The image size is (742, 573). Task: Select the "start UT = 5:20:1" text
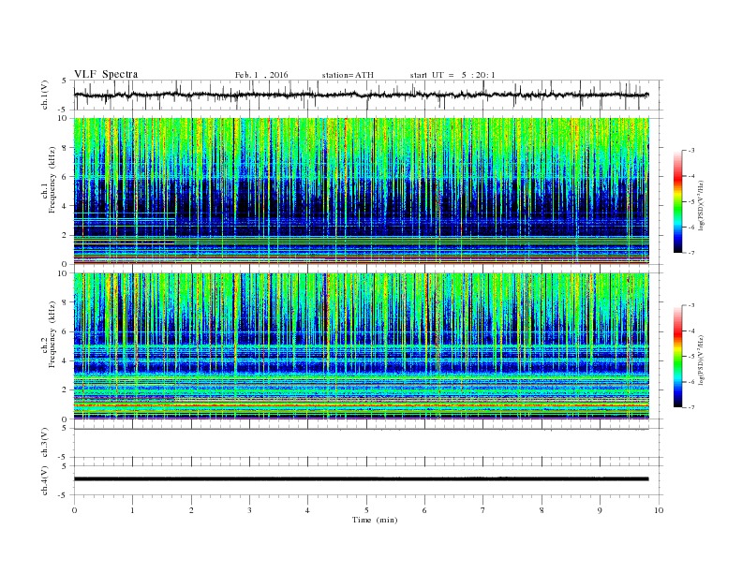tap(453, 75)
